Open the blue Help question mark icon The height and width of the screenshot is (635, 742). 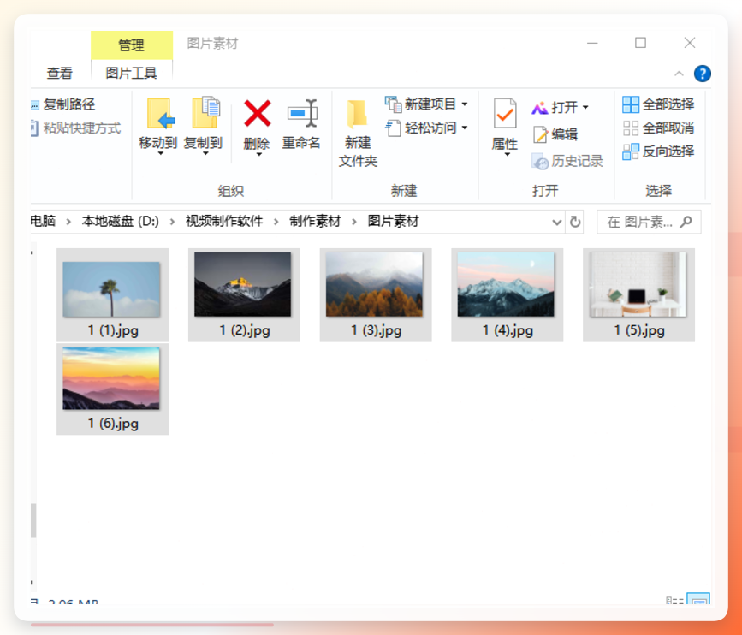703,74
